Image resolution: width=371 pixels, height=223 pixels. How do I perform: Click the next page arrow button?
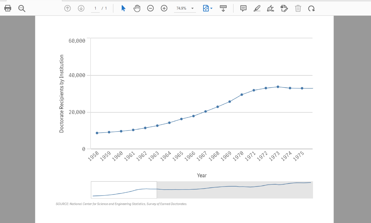click(x=81, y=8)
